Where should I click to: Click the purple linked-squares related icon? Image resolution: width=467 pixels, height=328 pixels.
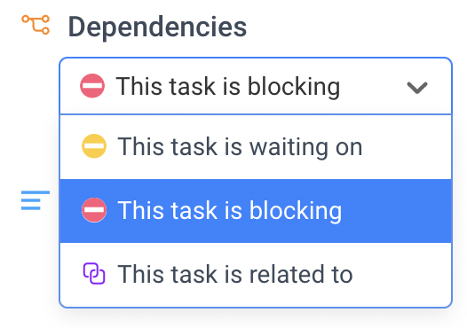pyautogui.click(x=94, y=274)
